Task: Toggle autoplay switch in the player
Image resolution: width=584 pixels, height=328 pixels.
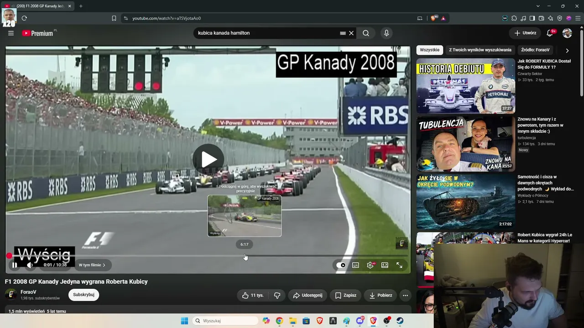Action: [x=341, y=265]
